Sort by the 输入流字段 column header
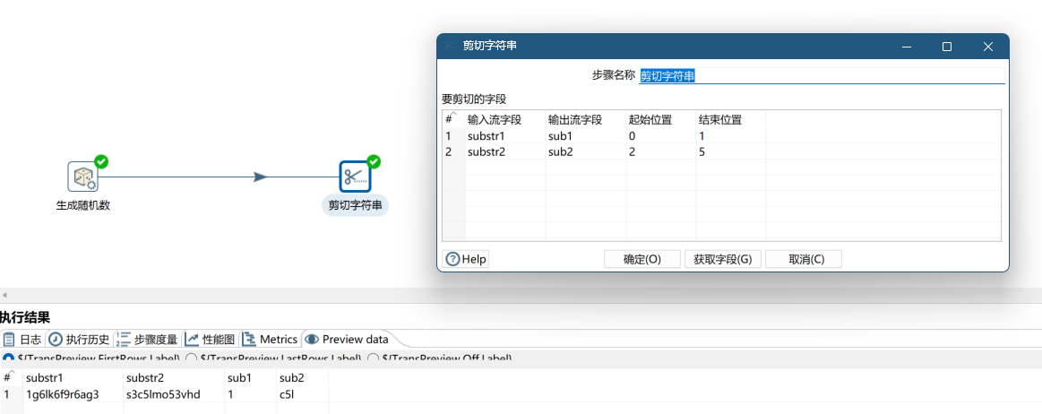 [504, 119]
